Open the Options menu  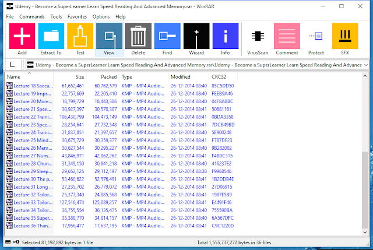101,17
